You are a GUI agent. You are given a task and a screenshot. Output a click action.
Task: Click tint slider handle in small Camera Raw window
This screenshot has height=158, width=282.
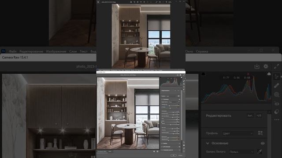click(x=170, y=108)
